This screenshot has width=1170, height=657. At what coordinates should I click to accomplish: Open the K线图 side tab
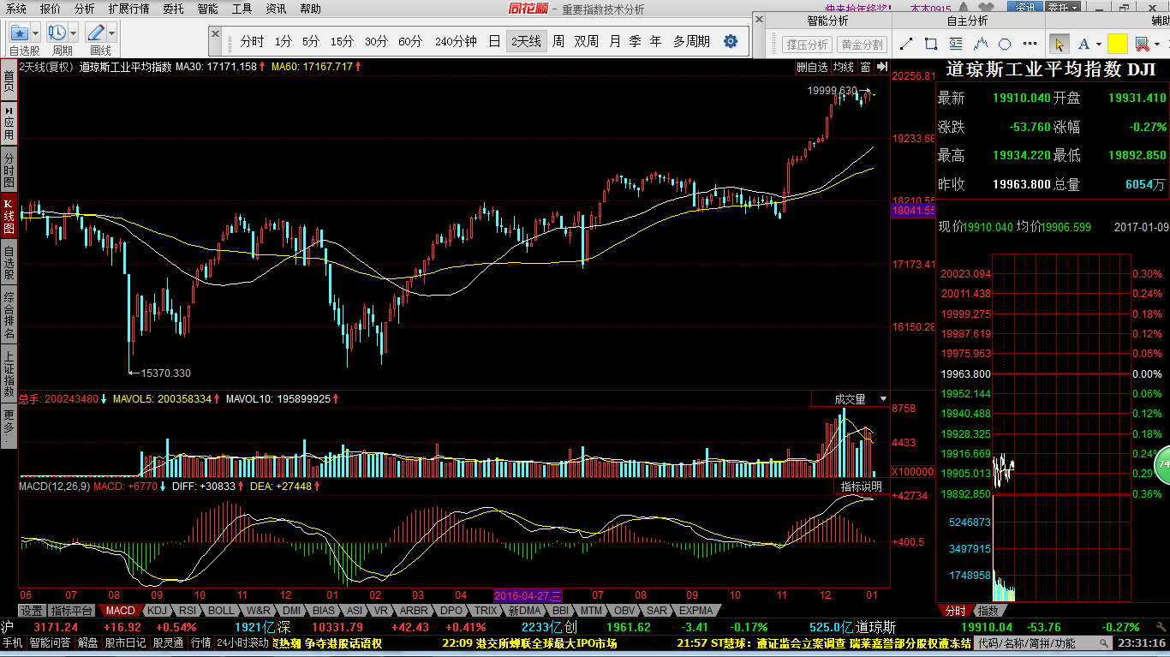[9, 217]
